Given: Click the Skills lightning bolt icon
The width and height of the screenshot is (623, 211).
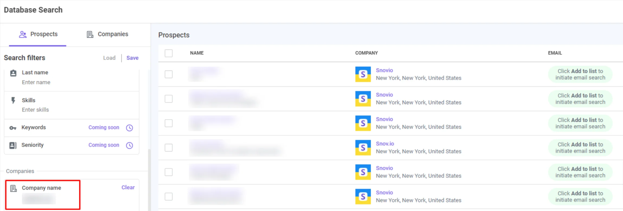Looking at the screenshot, I should click(13, 100).
